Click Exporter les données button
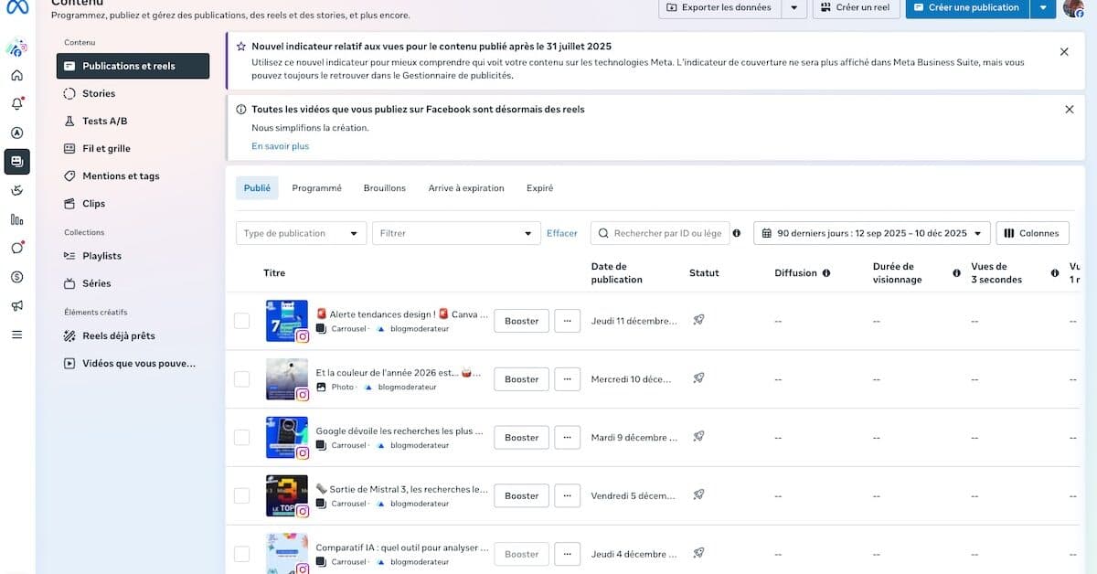 tap(720, 8)
